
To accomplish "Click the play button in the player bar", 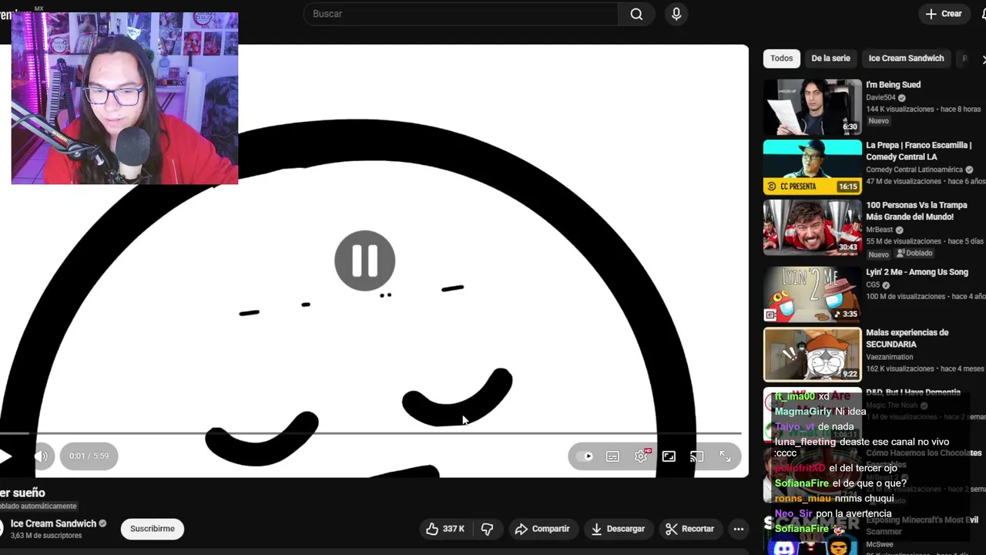I will click(6, 456).
